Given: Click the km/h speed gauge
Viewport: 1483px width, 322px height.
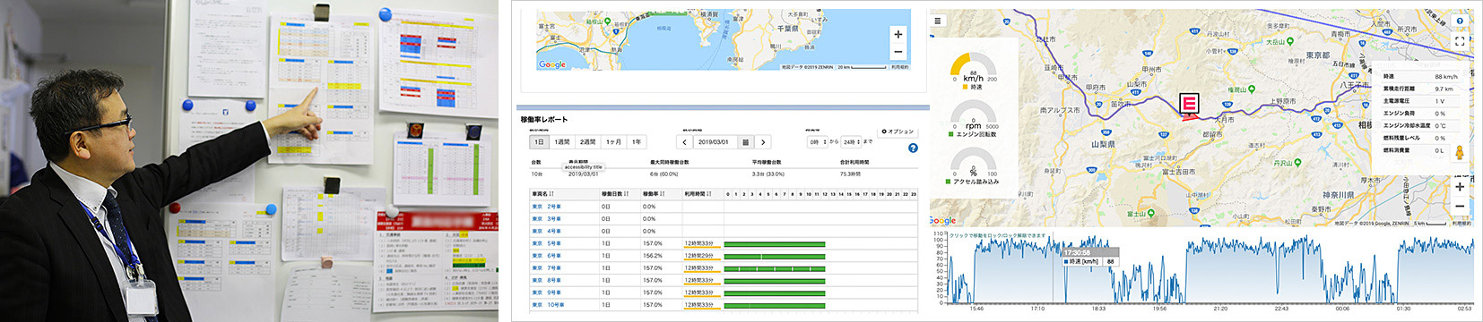Looking at the screenshot, I should tap(973, 68).
